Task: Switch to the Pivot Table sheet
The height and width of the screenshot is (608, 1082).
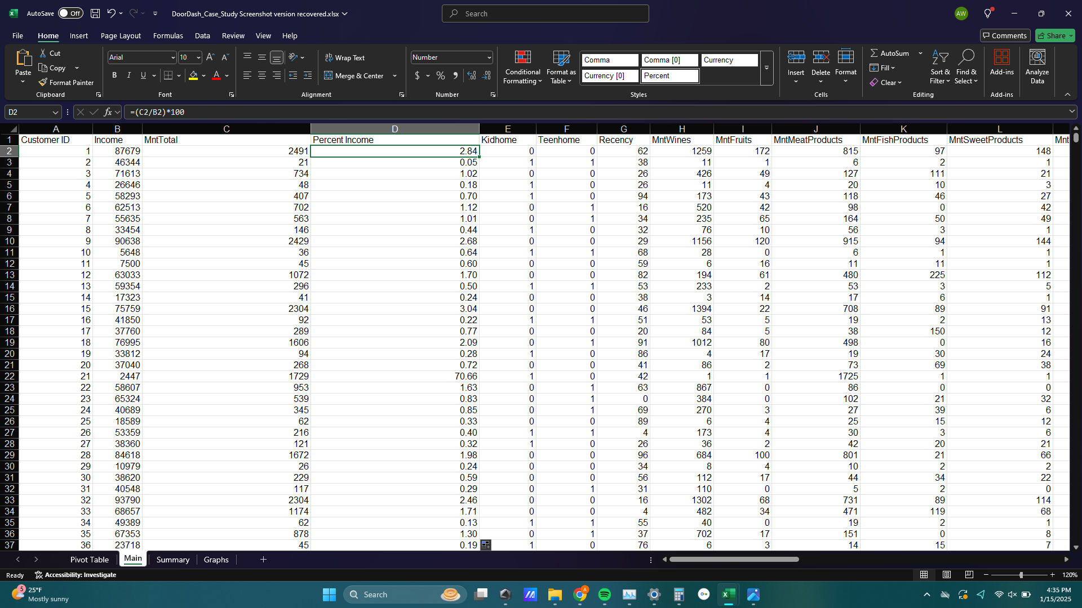Action: [x=89, y=560]
